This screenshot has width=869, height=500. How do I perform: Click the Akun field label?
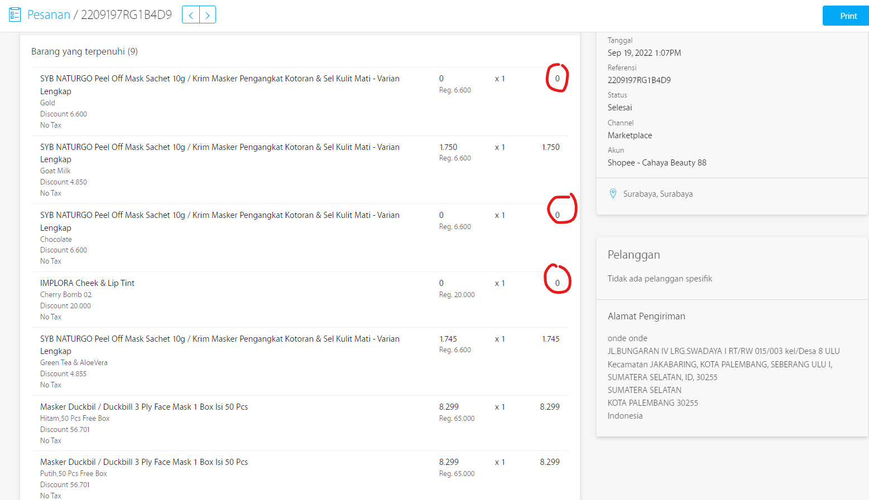click(x=616, y=150)
